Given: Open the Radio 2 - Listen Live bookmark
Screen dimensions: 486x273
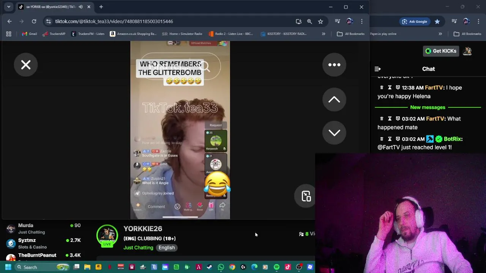Looking at the screenshot, I should [x=231, y=34].
